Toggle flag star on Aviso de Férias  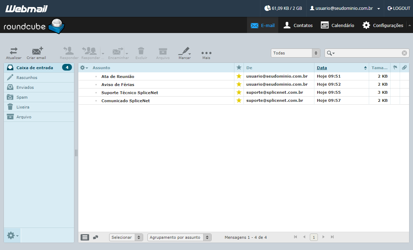(x=239, y=84)
